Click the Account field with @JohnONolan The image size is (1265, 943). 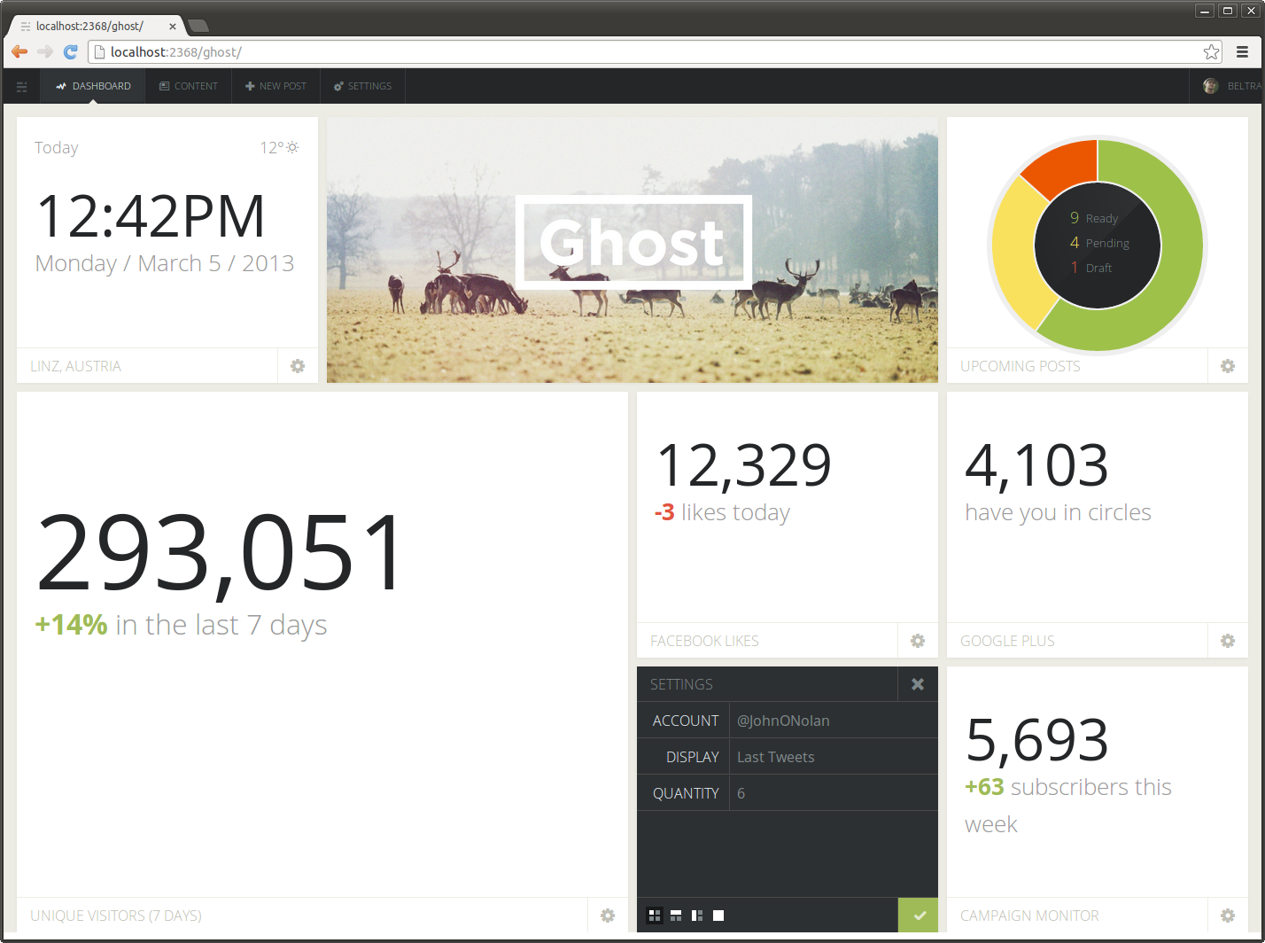[833, 721]
